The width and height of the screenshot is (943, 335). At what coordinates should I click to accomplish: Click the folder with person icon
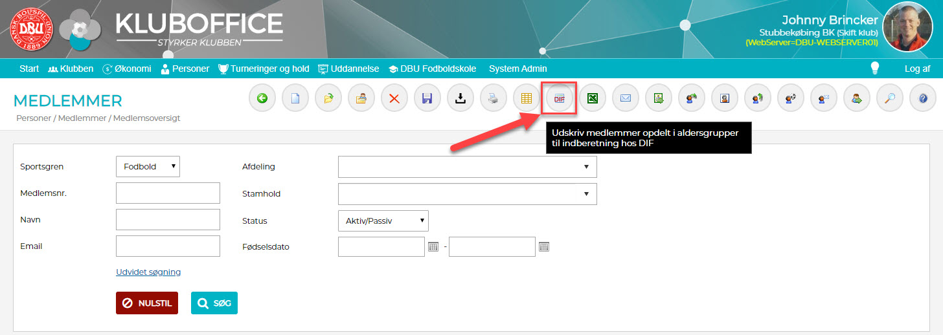(x=361, y=99)
